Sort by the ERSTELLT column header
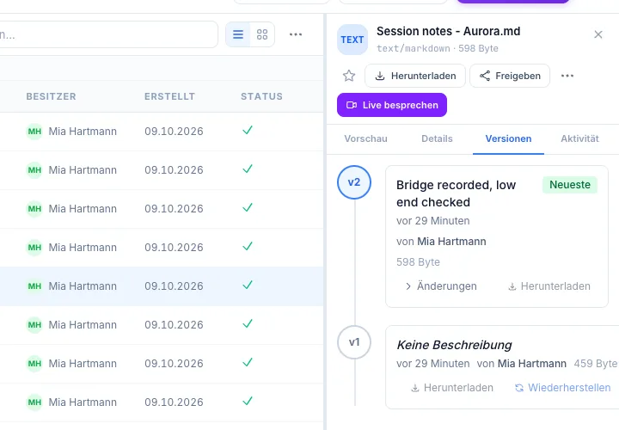Screen dimensions: 619x430 click(169, 96)
